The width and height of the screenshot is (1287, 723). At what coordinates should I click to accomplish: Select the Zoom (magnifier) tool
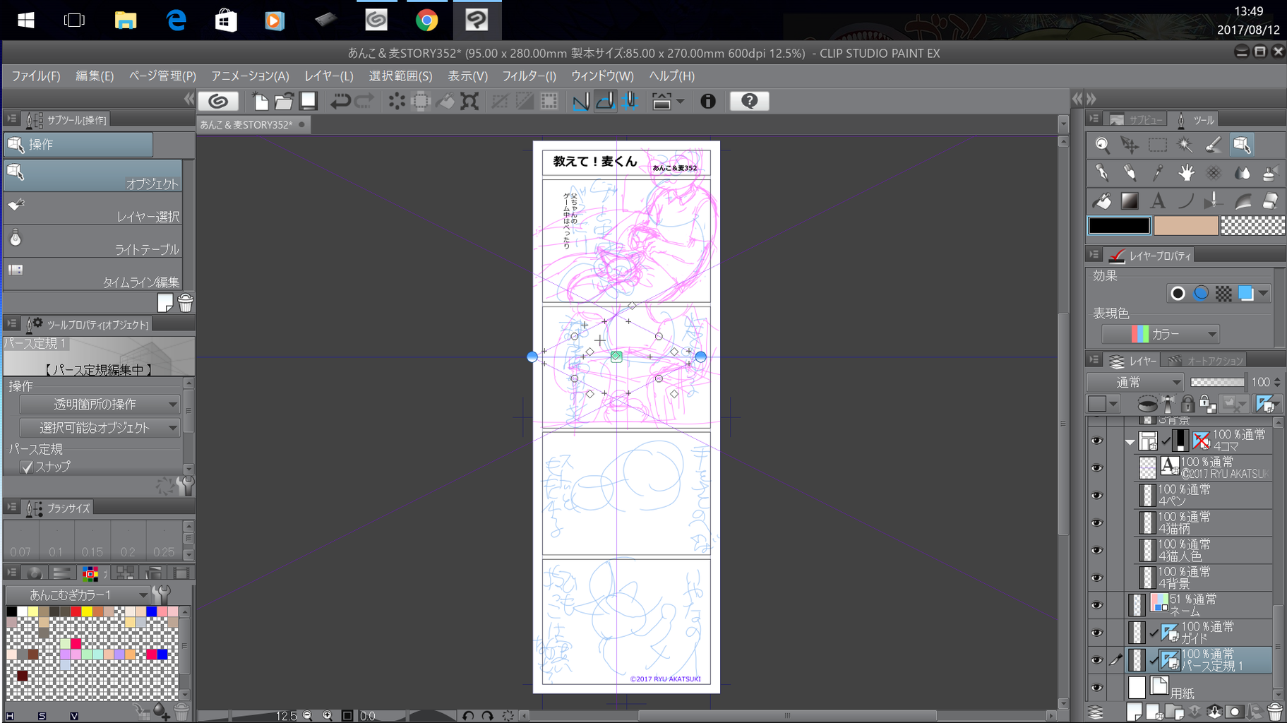tap(1102, 145)
